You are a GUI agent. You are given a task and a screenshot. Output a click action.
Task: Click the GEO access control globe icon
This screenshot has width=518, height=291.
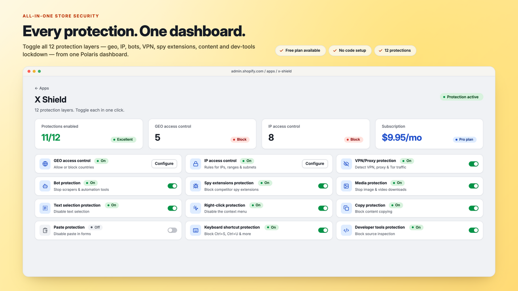(x=45, y=164)
